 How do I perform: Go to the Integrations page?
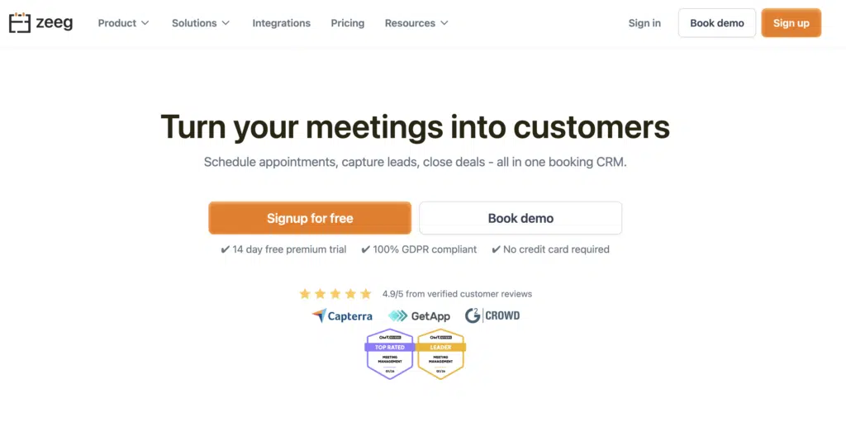coord(282,23)
